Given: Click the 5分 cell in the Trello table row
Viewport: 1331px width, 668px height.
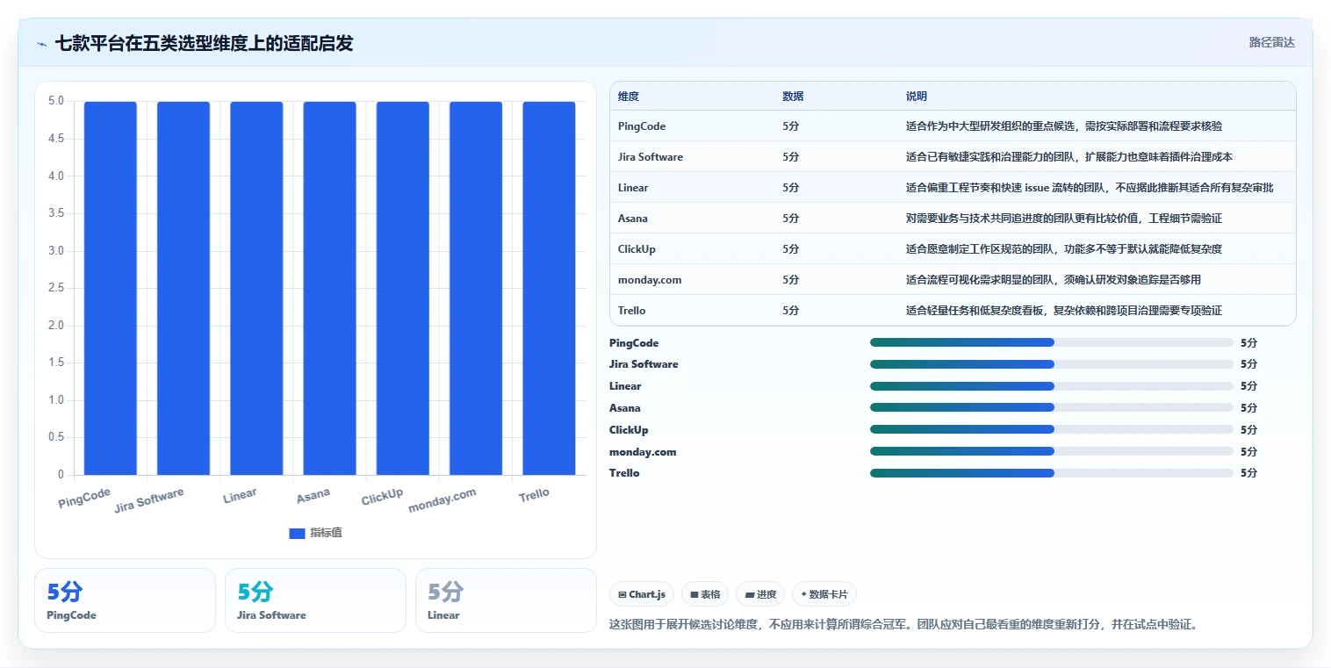Looking at the screenshot, I should (791, 311).
